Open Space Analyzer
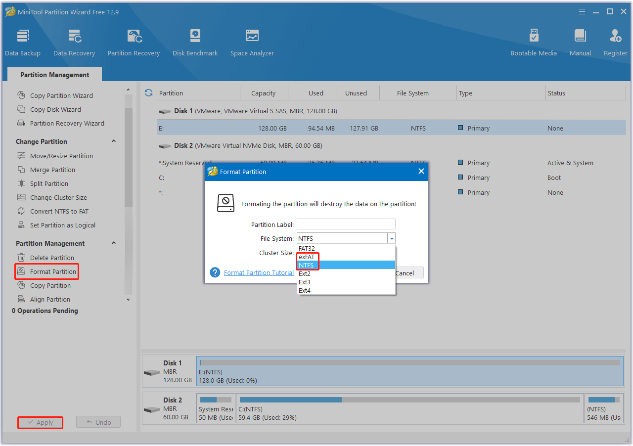 point(252,42)
